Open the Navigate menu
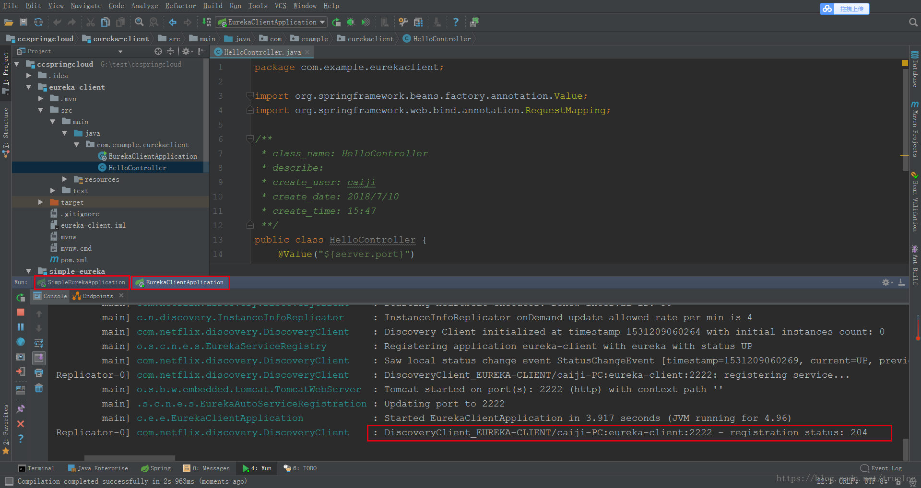921x488 pixels. [86, 6]
